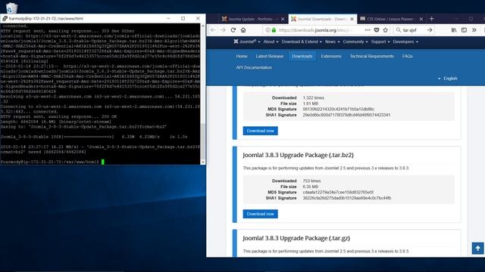The height and width of the screenshot is (272, 485).
Task: Open the Extensions menu item
Action: click(x=331, y=56)
